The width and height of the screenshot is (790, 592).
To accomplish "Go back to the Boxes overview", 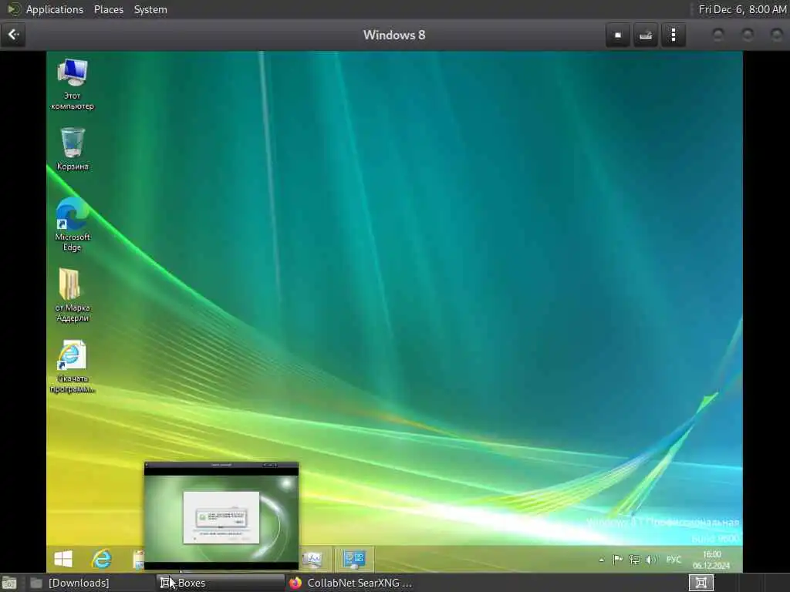I will (13, 35).
